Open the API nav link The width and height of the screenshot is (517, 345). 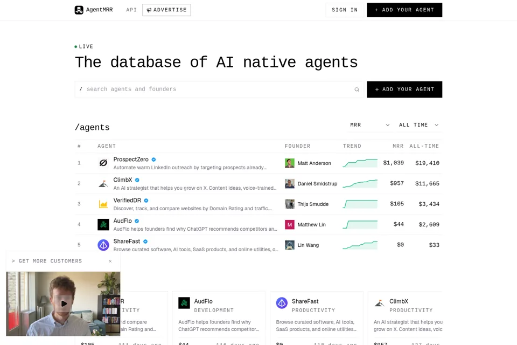[x=131, y=10]
